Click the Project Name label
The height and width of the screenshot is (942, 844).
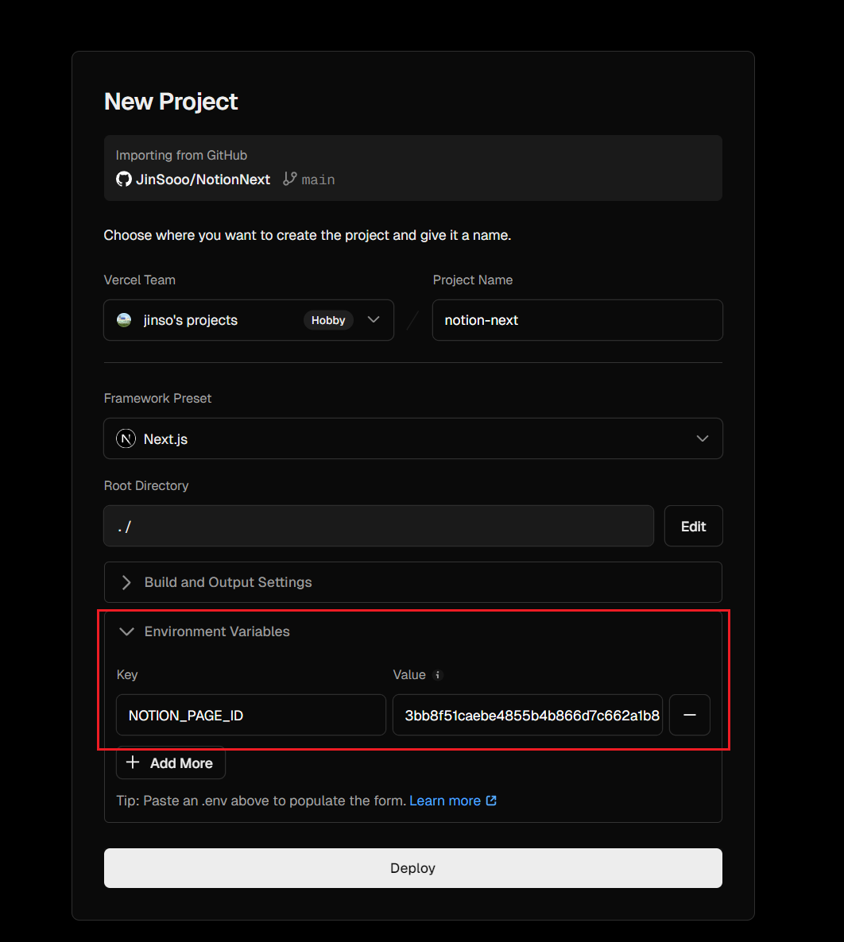point(473,280)
